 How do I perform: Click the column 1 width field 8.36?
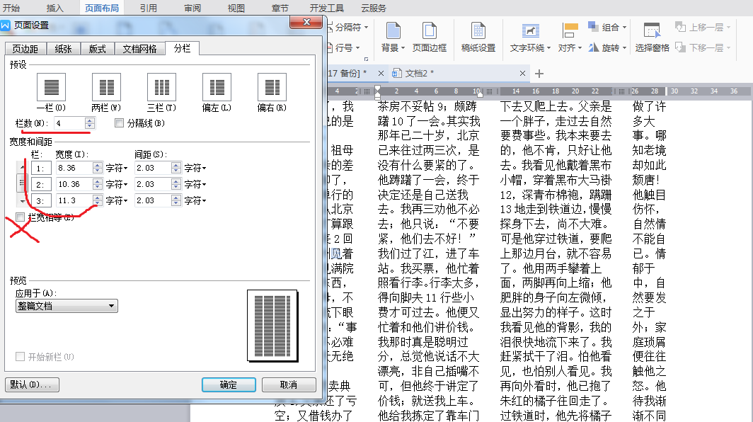click(74, 169)
